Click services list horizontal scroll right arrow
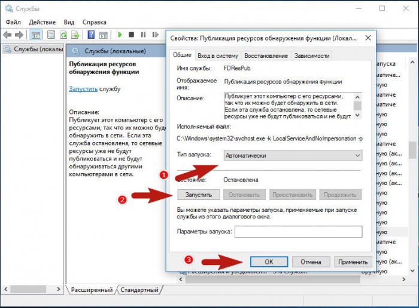Viewport: 419px width, 308px height. point(404,279)
